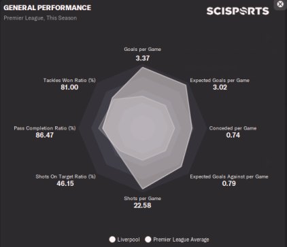287x247 pixels.
Task: Select Expected Goals per Game label
Action: click(x=220, y=80)
